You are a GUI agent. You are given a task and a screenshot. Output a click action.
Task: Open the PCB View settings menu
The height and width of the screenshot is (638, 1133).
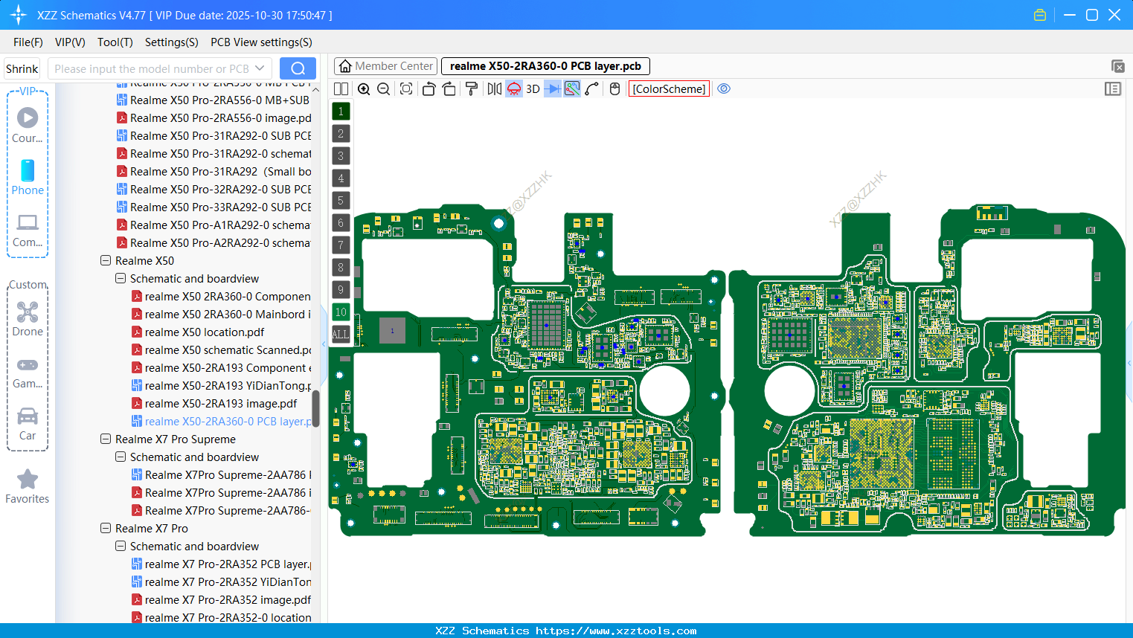click(261, 42)
